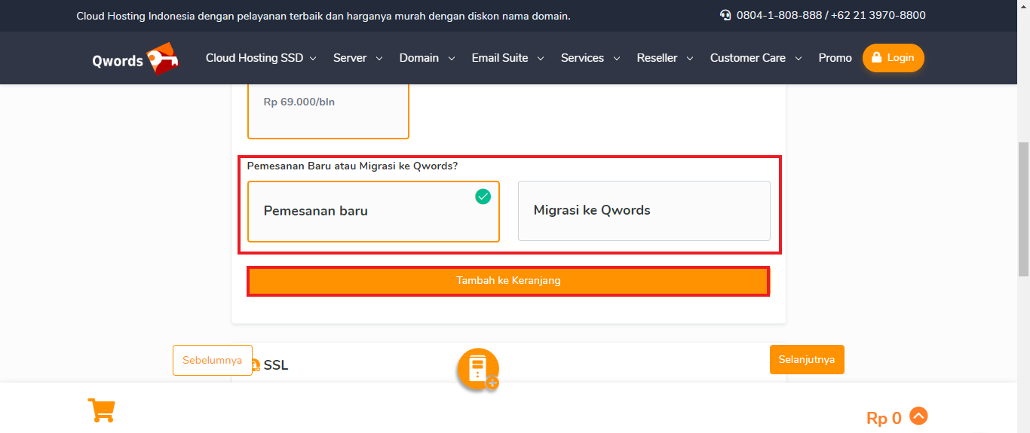Click the green checkmark on Pemesanan baru

483,197
